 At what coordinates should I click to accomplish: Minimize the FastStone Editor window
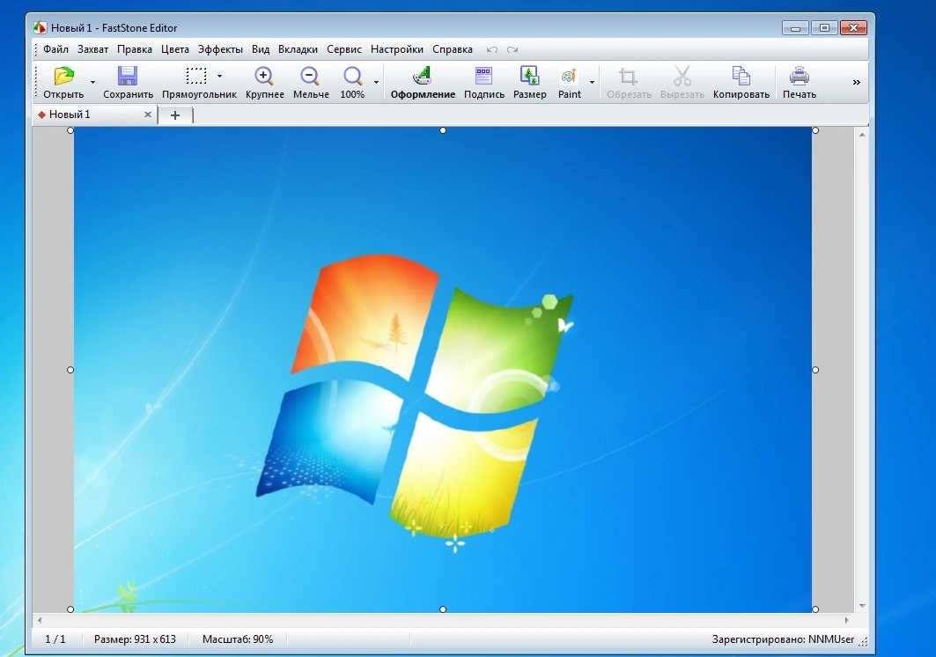(795, 28)
